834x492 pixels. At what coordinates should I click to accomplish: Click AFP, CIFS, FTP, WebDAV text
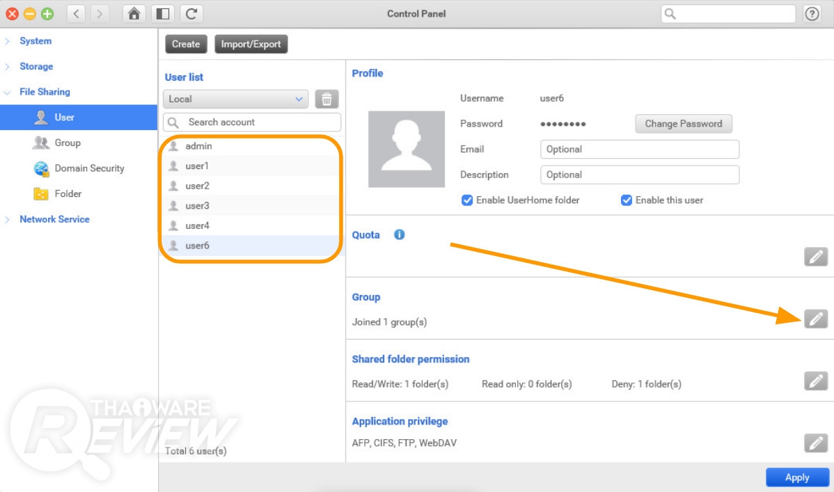coord(404,443)
